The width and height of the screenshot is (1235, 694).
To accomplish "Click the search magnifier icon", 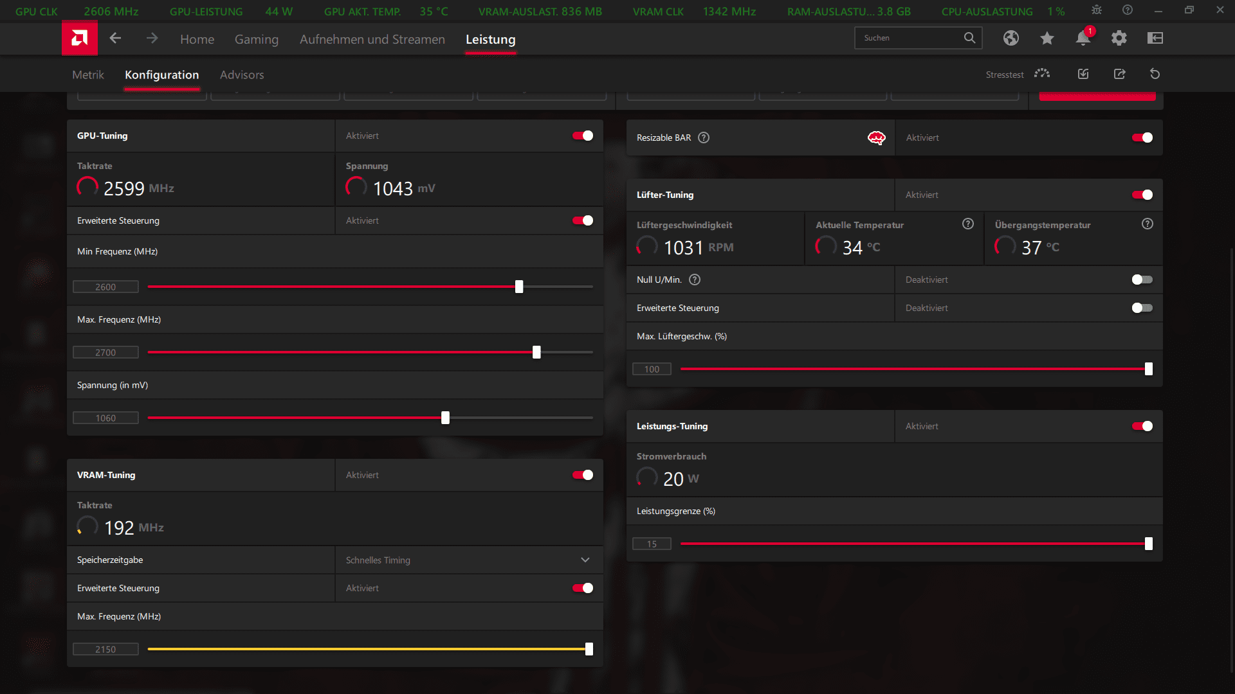I will click(x=969, y=38).
